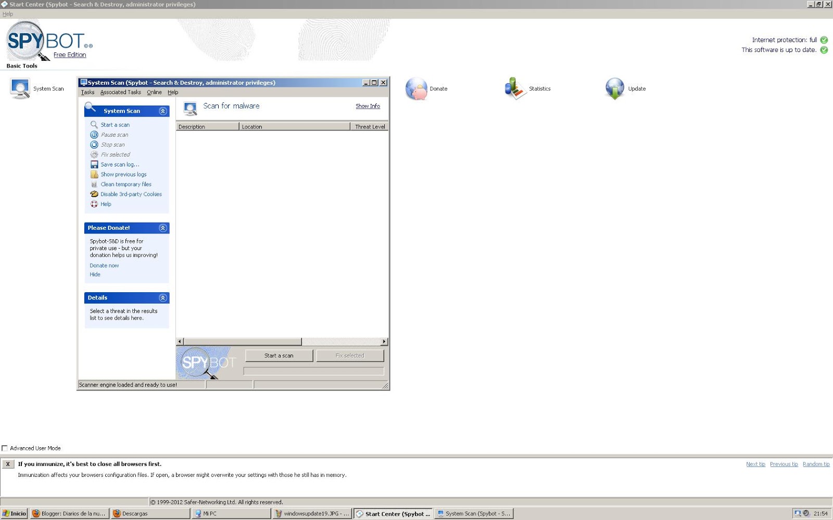Click the Scan for malware header icon
The height and width of the screenshot is (520, 833).
click(x=191, y=108)
